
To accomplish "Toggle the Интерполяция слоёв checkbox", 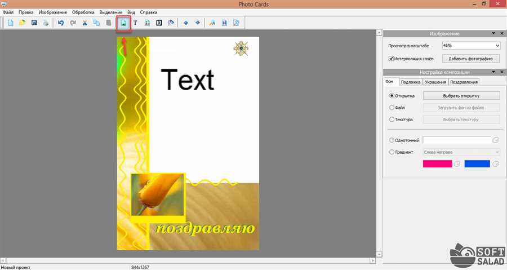I will (392, 59).
